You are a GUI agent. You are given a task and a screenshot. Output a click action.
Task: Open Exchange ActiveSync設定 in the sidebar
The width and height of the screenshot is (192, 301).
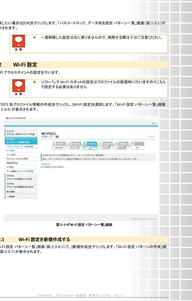(17, 159)
